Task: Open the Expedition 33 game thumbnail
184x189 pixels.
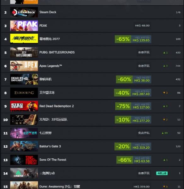Action: tap(24, 120)
